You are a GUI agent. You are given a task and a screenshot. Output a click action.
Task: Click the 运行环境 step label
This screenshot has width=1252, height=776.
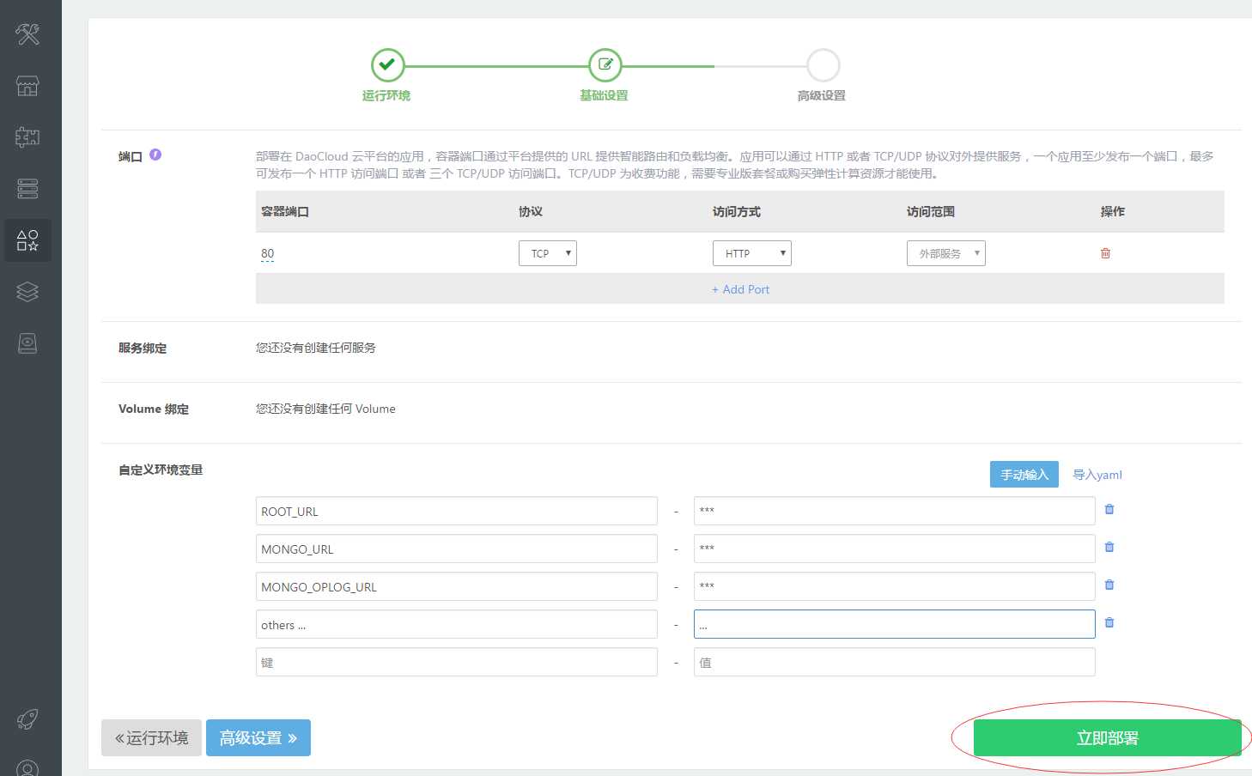coord(386,95)
